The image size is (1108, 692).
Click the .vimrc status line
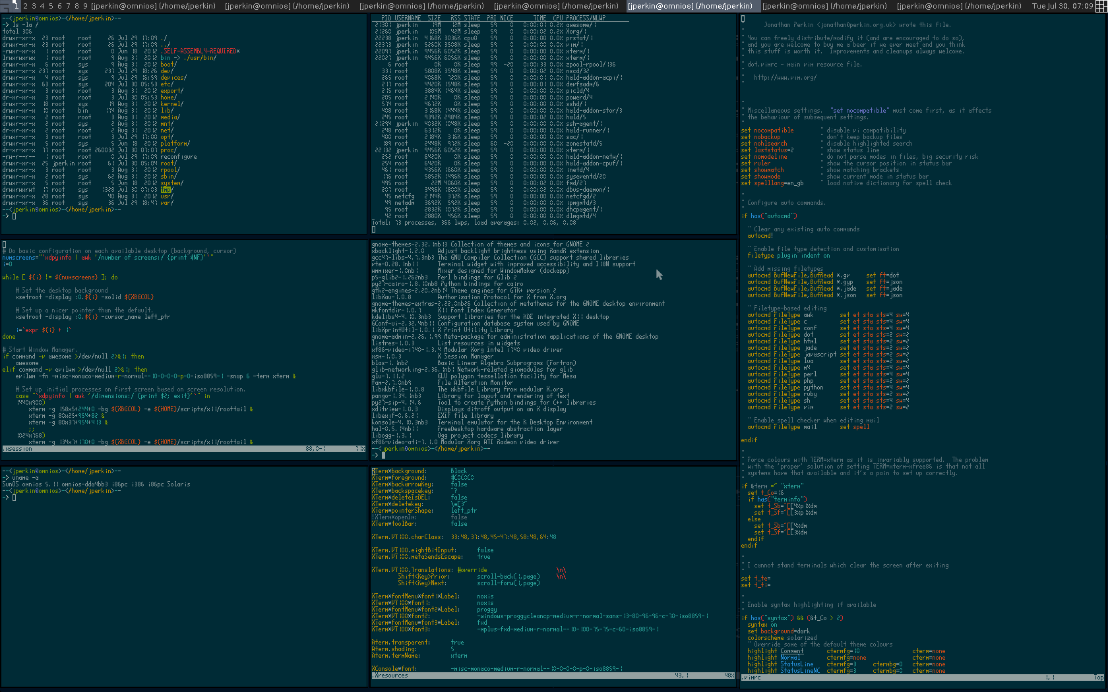coord(922,678)
